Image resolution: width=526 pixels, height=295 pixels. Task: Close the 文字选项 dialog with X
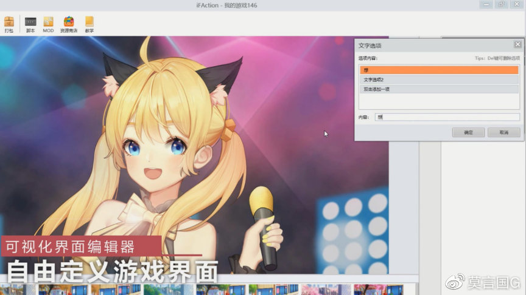coord(517,44)
